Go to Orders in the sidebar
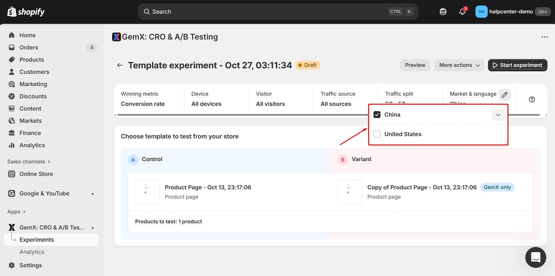 point(29,47)
